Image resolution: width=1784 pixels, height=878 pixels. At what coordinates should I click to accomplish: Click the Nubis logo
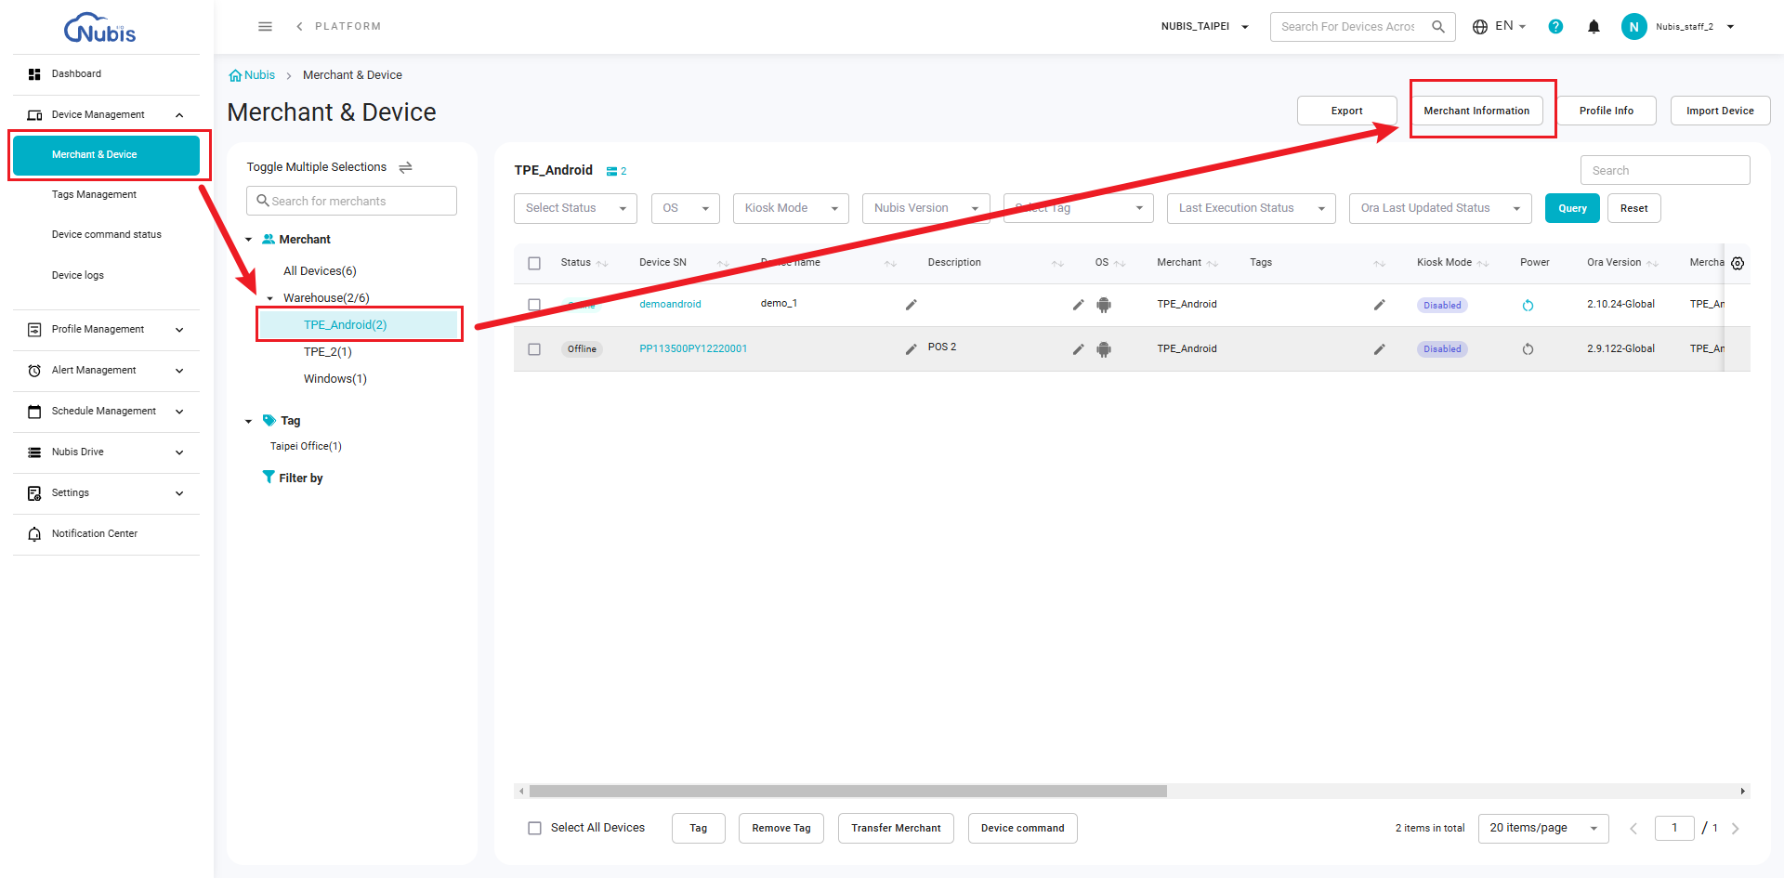tap(99, 28)
